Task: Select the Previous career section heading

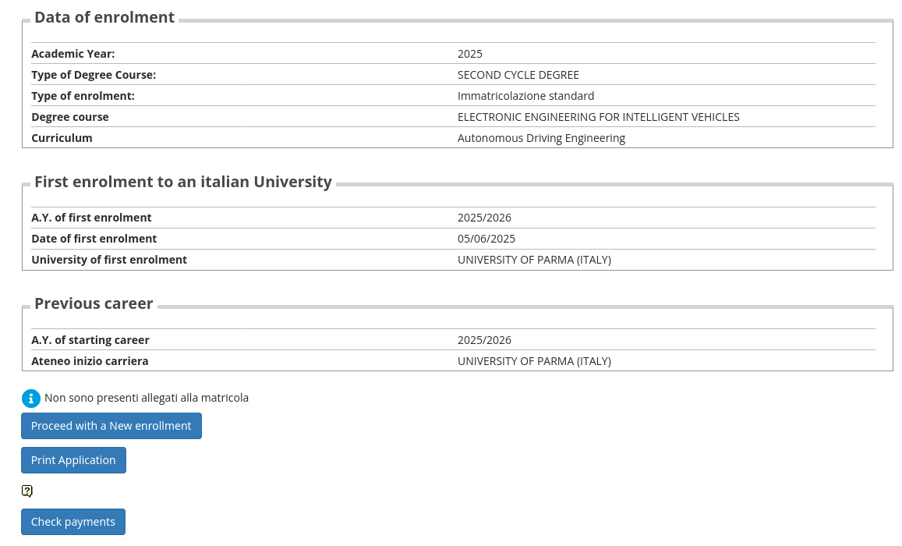Action: (94, 303)
